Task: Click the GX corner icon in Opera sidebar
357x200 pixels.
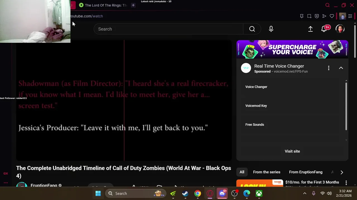Action: tap(6, 173)
